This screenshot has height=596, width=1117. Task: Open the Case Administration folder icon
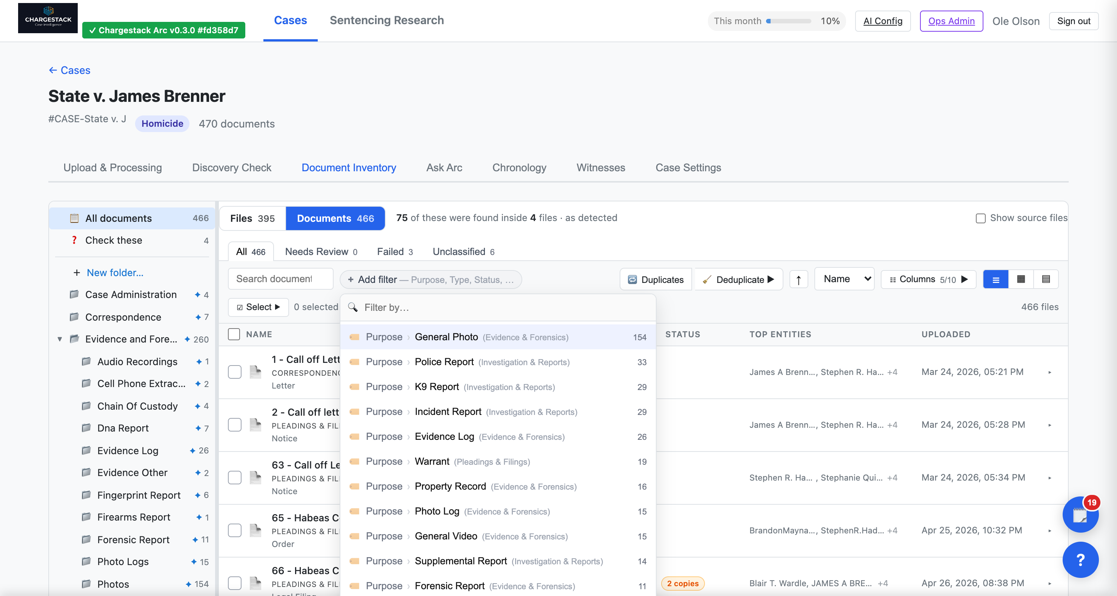pyautogui.click(x=74, y=294)
